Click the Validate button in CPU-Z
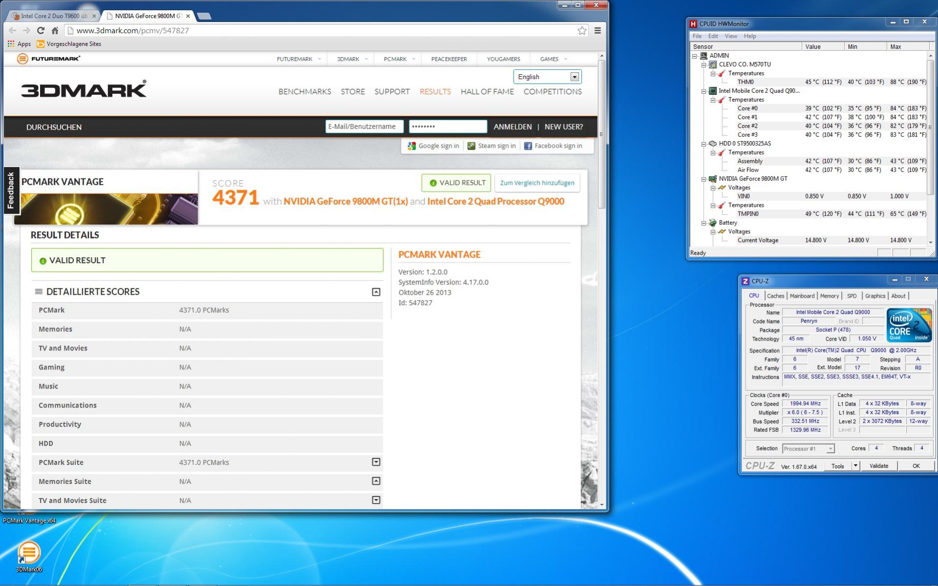Screen dimensions: 938x586 (879, 466)
